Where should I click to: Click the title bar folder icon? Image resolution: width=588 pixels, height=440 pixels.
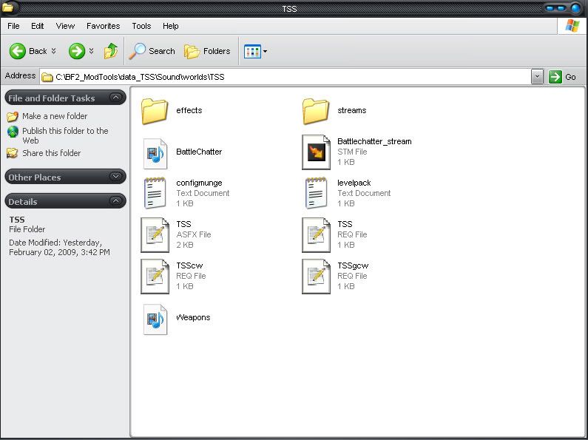7,7
